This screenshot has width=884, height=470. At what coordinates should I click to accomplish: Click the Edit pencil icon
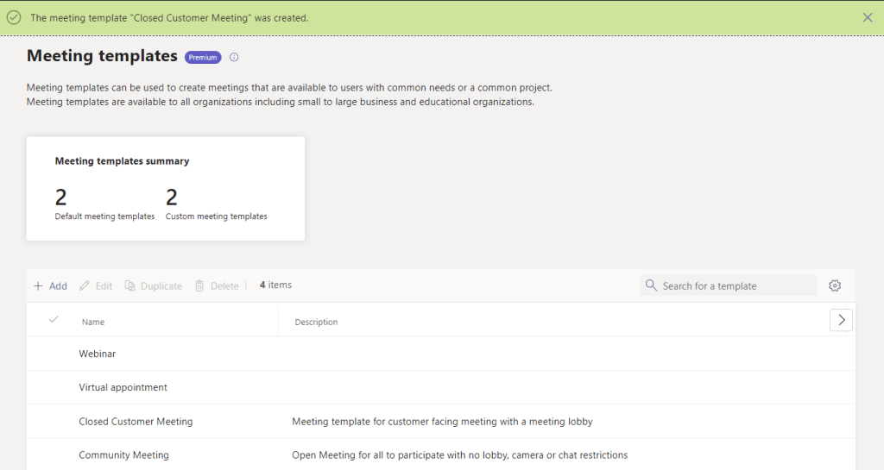[85, 286]
